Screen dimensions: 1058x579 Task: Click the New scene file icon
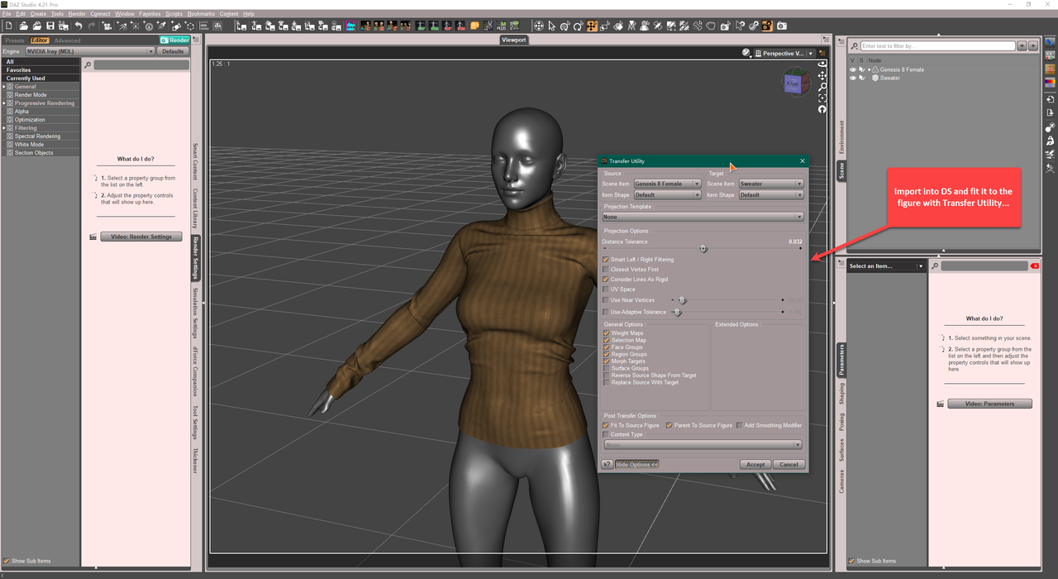[x=7, y=26]
